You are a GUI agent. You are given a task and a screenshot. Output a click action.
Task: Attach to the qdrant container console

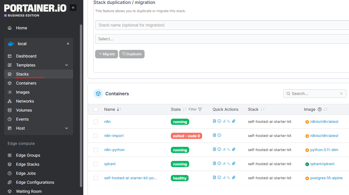coord(234,163)
